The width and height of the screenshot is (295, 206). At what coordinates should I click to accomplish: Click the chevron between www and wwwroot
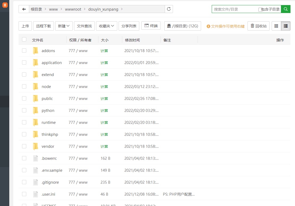point(61,9)
